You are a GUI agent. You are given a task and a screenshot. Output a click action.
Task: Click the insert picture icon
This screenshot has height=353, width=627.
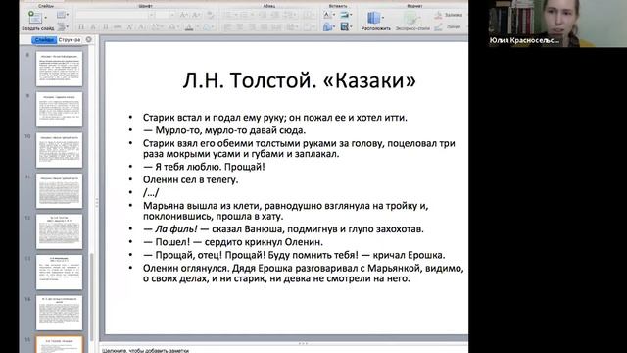pyautogui.click(x=344, y=15)
